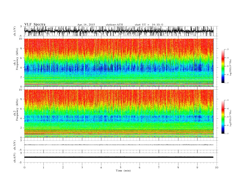Click the time axis tick label '0'
244x188 pixels.
[24, 167]
